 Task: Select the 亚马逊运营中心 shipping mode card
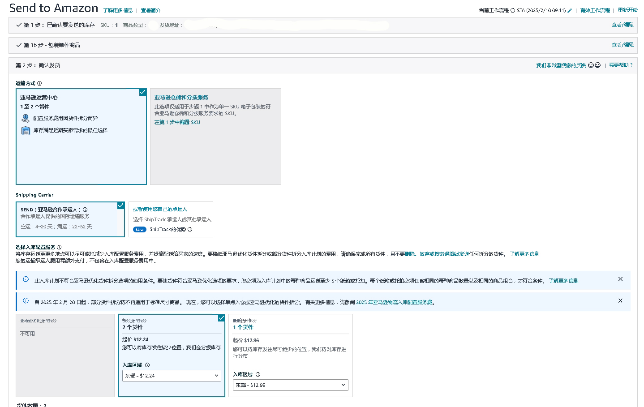pyautogui.click(x=81, y=137)
